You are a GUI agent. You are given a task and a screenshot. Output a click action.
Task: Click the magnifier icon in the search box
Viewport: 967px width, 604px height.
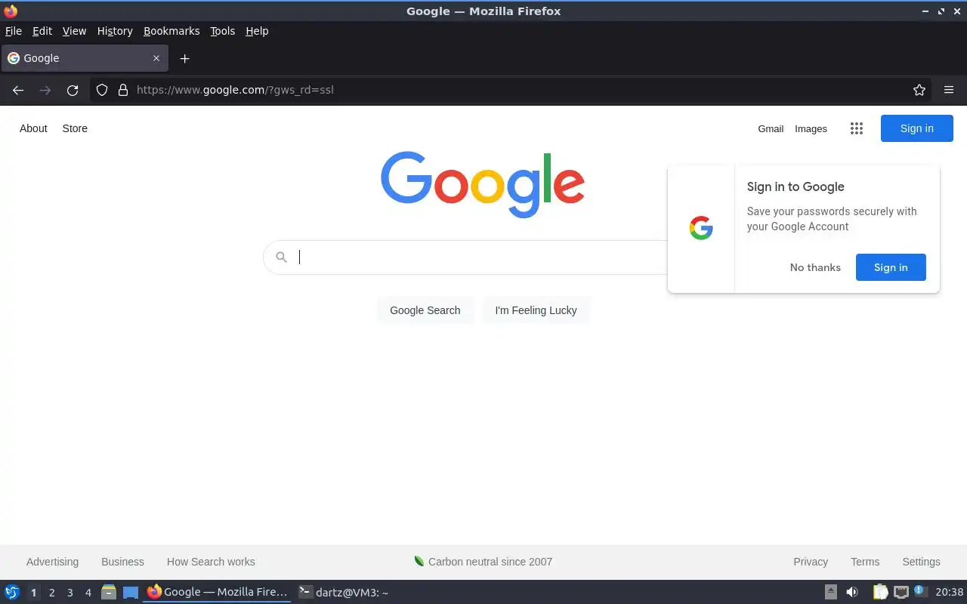pyautogui.click(x=281, y=257)
